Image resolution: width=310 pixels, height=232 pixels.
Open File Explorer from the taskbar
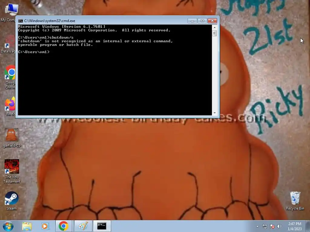click(x=27, y=226)
